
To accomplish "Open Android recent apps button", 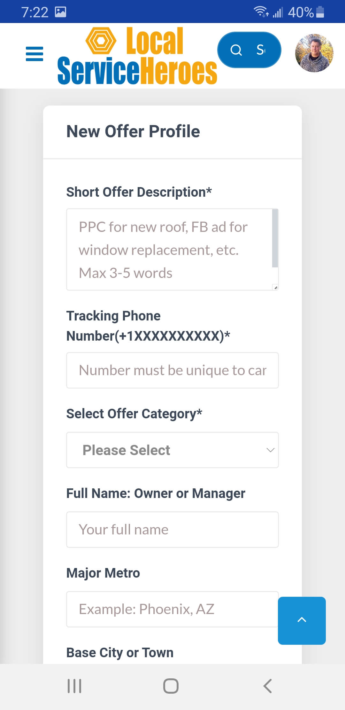I will 74,686.
